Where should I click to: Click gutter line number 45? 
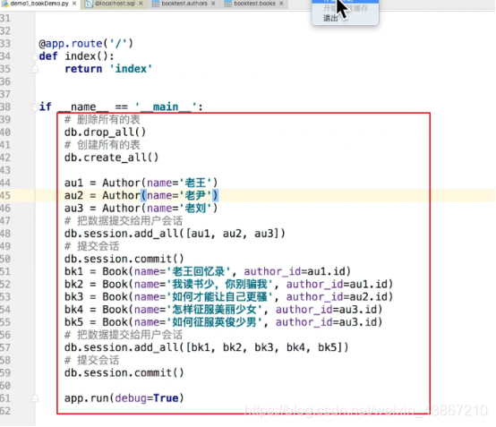pos(5,195)
